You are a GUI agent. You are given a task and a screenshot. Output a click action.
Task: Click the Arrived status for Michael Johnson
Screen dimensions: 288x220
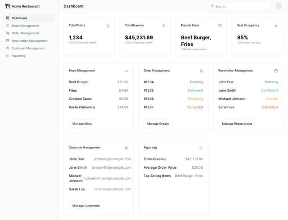pos(272,99)
